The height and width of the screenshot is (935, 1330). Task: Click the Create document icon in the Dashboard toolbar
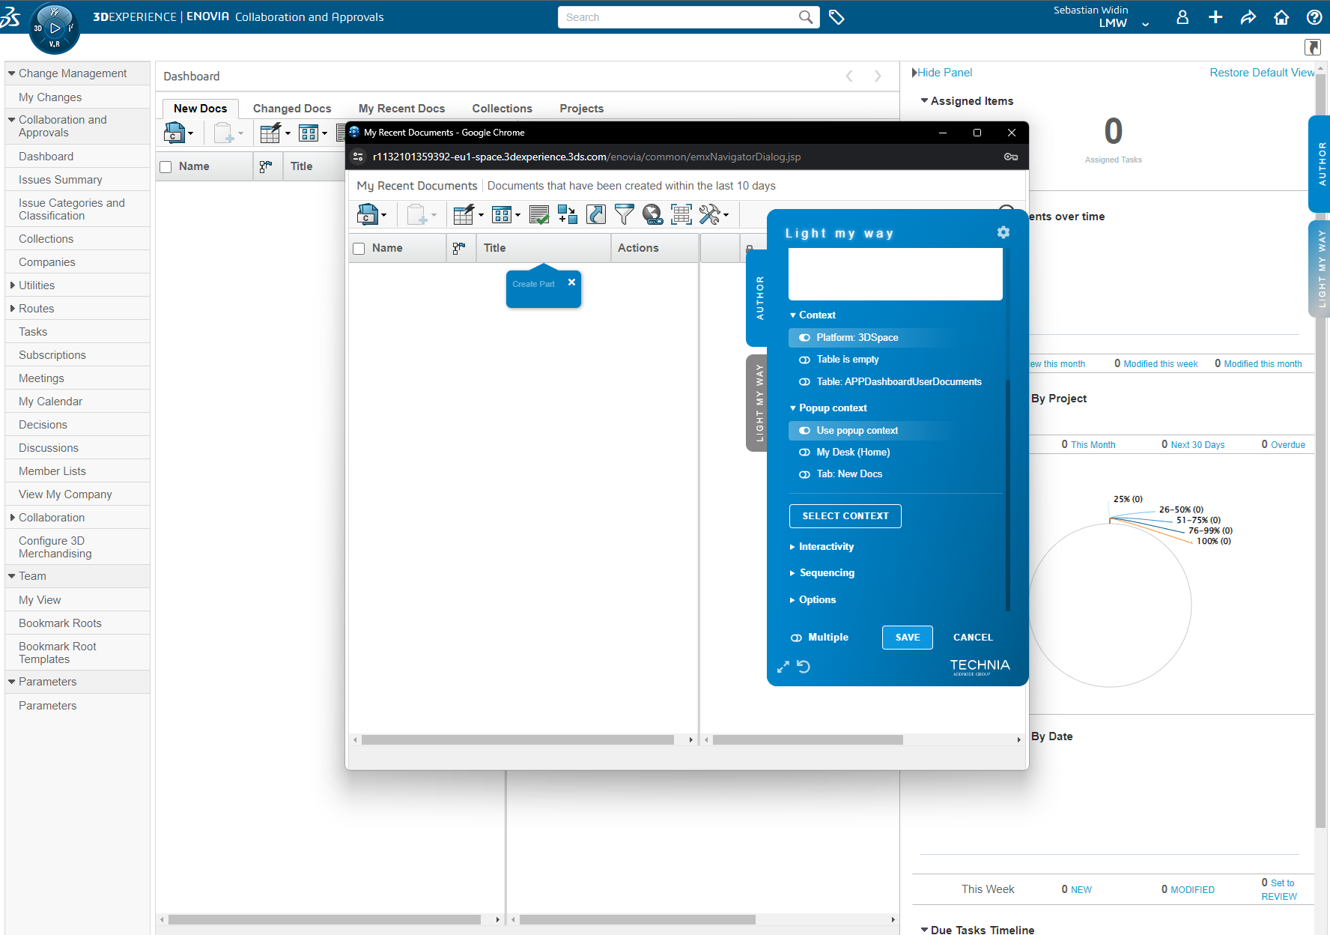(174, 133)
